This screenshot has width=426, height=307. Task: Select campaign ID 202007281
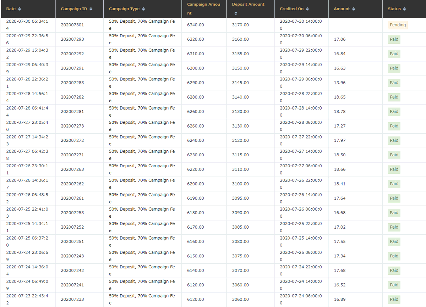(72, 112)
